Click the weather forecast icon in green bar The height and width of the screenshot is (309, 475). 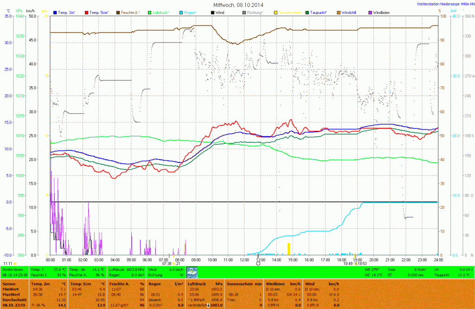coord(192,272)
